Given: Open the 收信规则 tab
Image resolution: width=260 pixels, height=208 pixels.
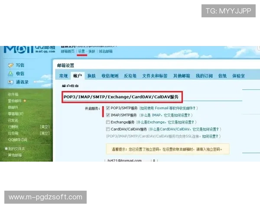Looking at the screenshot, I should click(x=110, y=76).
